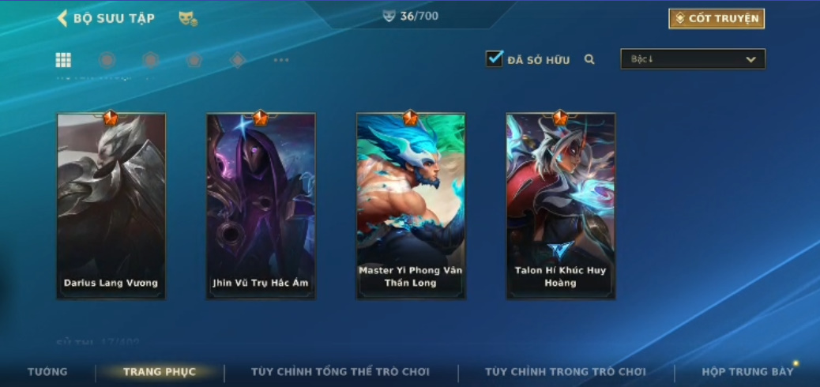Select the hexagon rarity filter icon
Image resolution: width=820 pixels, height=387 pixels.
coord(151,60)
